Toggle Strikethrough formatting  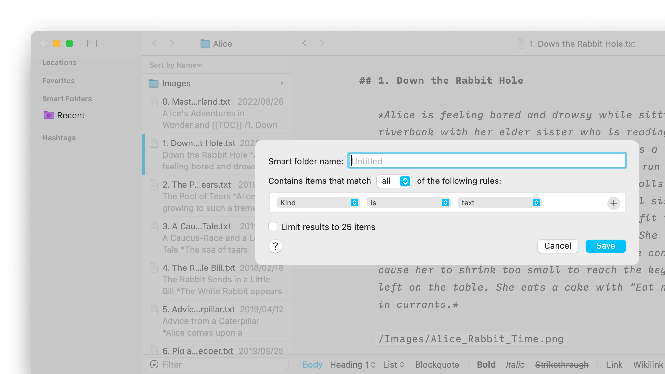tap(562, 364)
